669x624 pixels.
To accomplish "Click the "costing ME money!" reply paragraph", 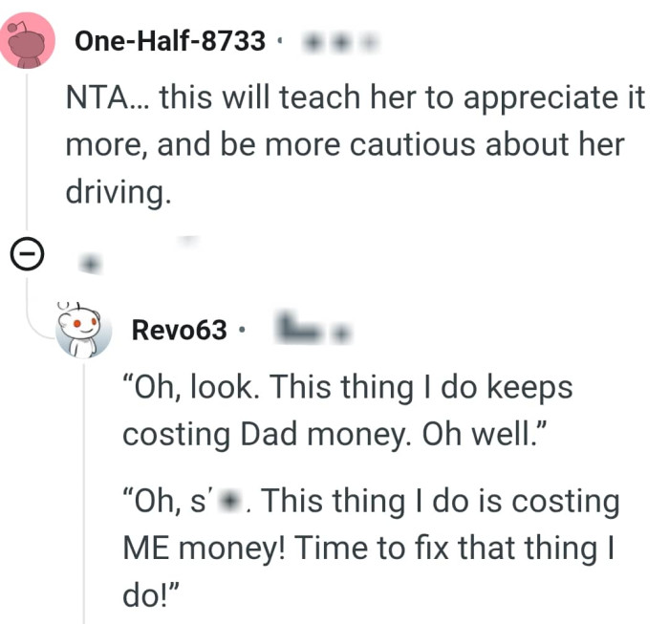I will pyautogui.click(x=368, y=550).
